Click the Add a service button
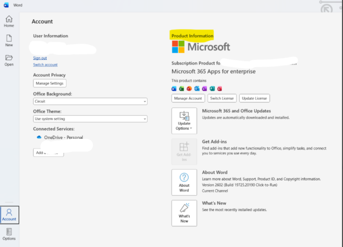This screenshot has height=247, width=343. click(x=48, y=152)
